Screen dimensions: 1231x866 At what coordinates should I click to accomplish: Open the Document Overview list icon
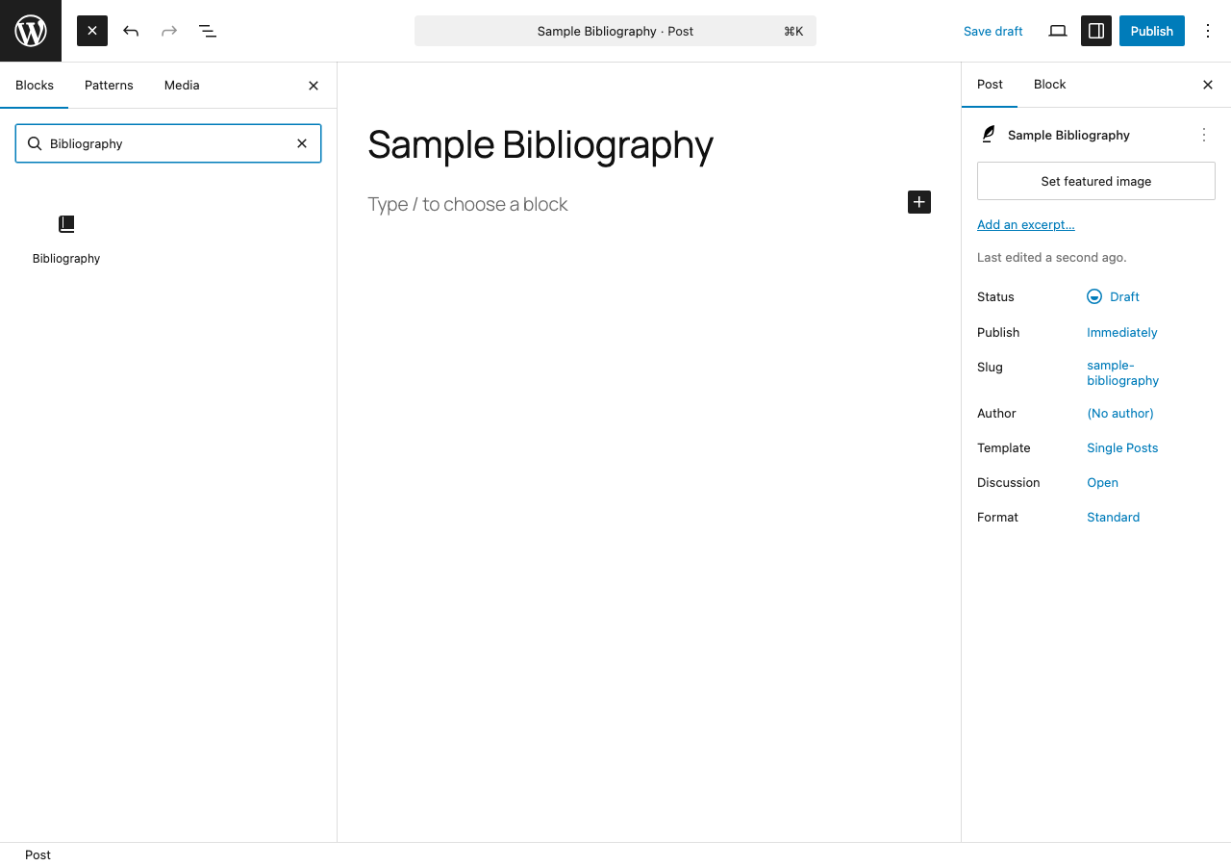(208, 31)
